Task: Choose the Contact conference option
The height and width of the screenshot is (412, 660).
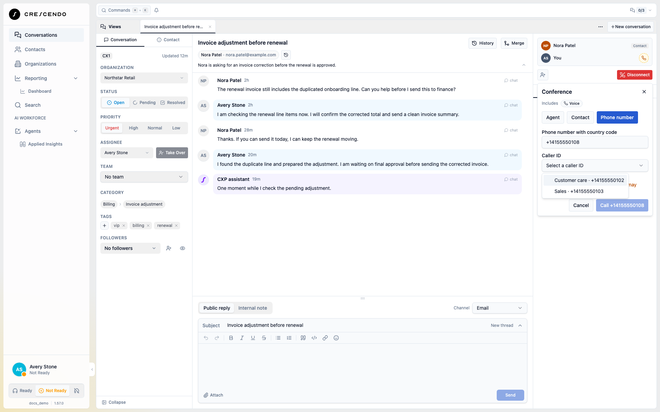Action: pyautogui.click(x=580, y=117)
